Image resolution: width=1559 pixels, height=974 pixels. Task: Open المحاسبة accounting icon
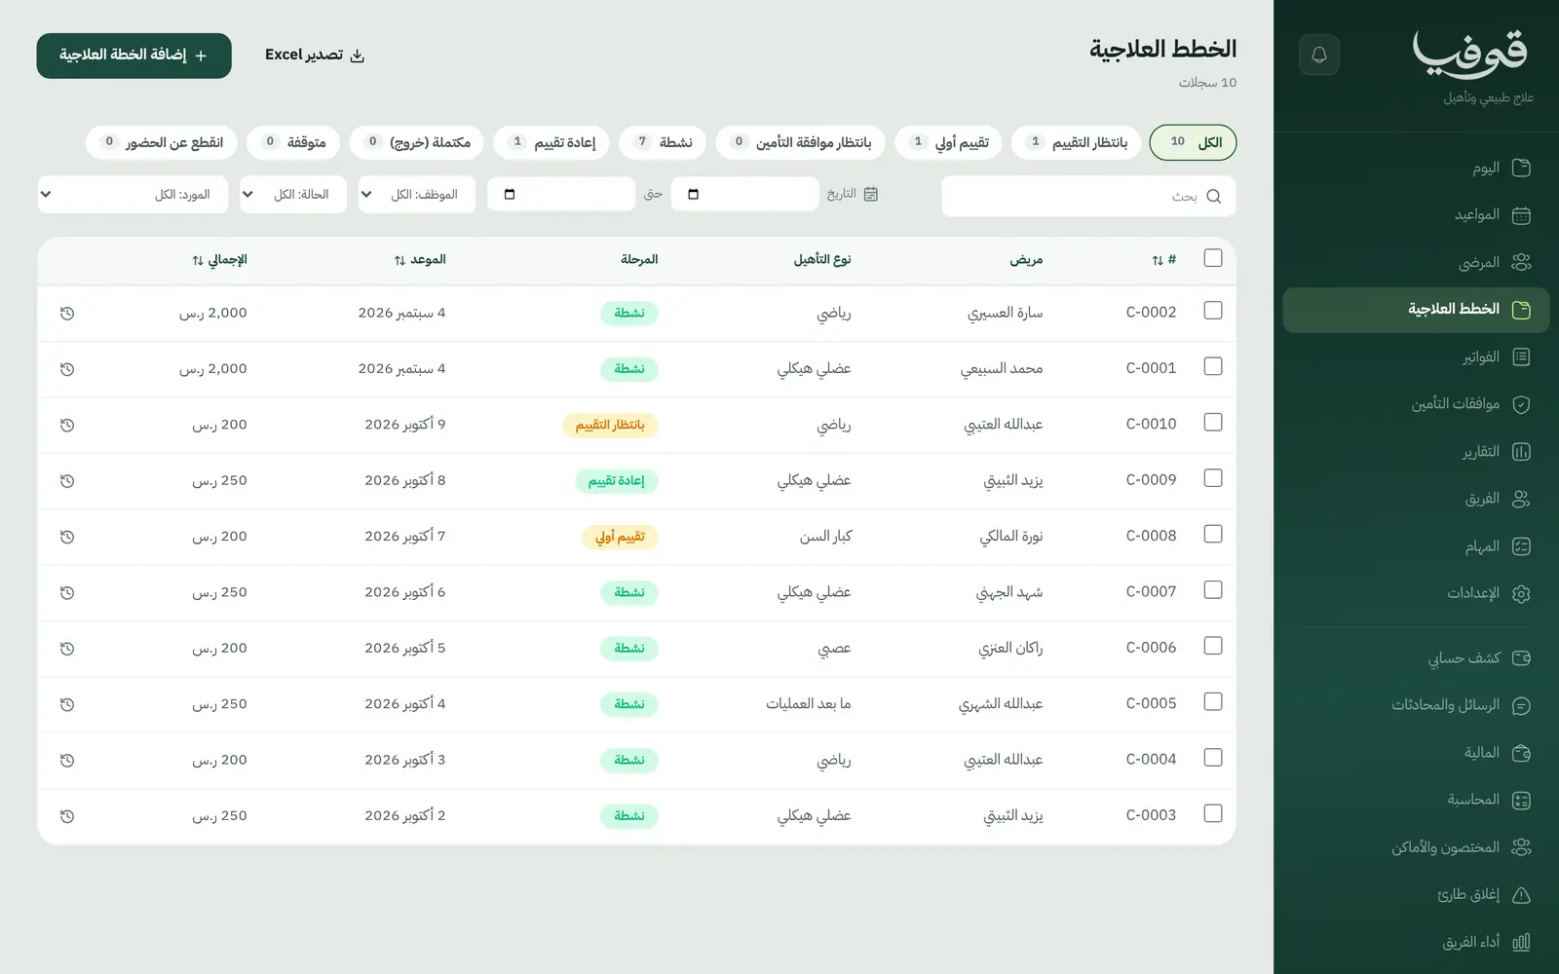pyautogui.click(x=1521, y=801)
